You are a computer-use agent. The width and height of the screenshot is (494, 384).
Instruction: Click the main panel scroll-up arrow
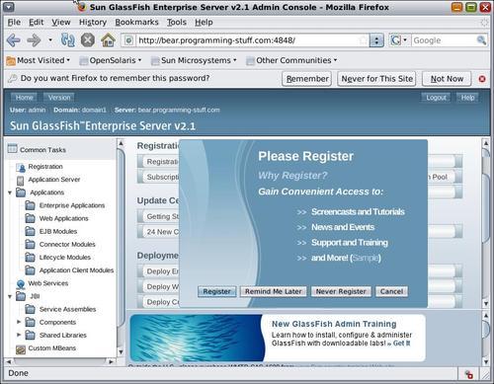click(486, 143)
